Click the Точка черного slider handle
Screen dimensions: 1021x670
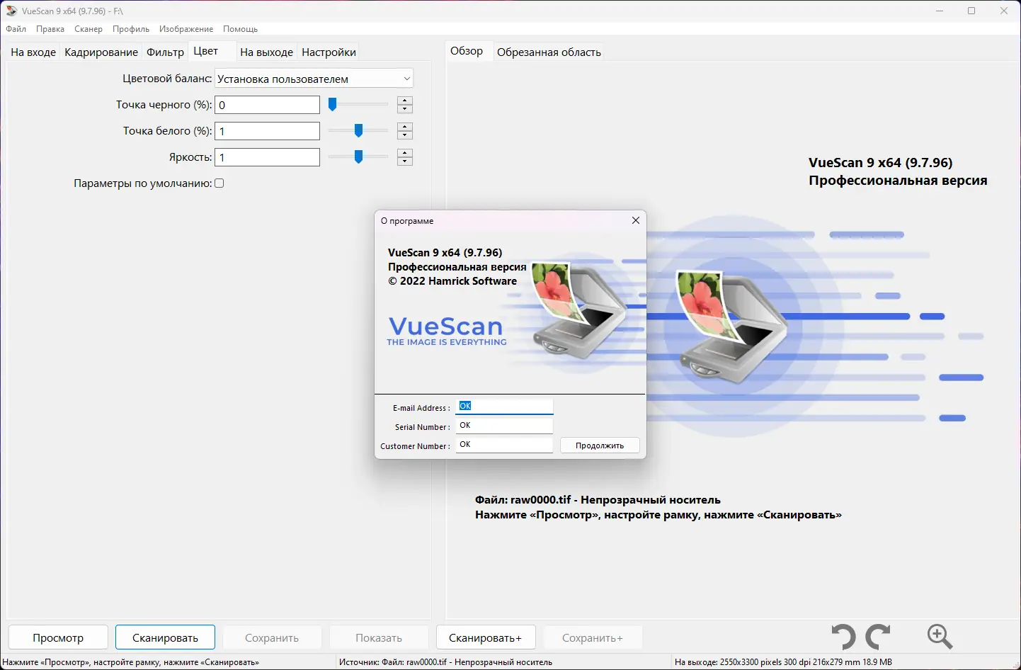coord(333,105)
